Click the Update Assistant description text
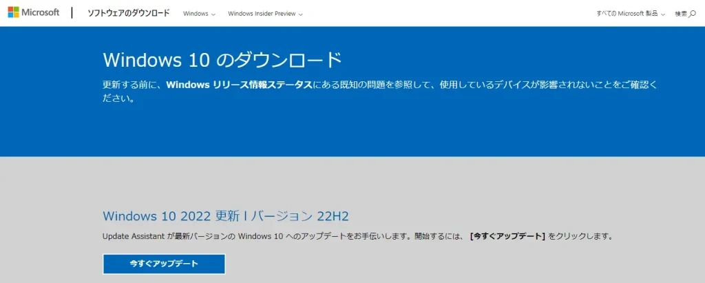Screen dimensions: 705x283 click(358, 235)
